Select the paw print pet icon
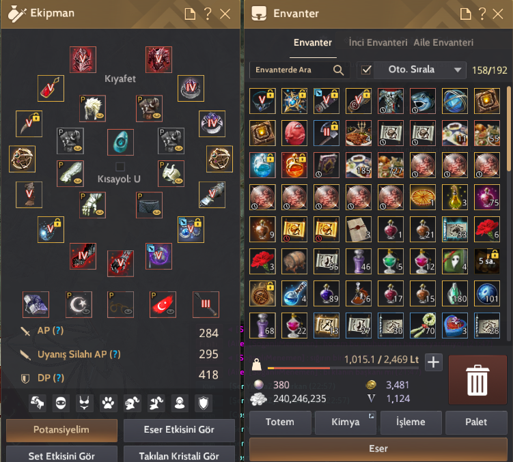Screen dimensions: 513x462 (x=108, y=403)
